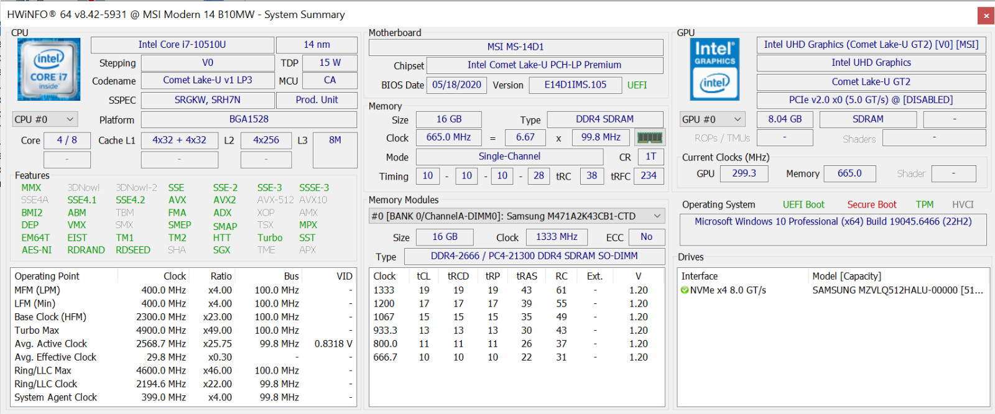The width and height of the screenshot is (995, 414).
Task: Click the Comet Lake-U GT2 GPU codename field
Action: pyautogui.click(x=871, y=82)
